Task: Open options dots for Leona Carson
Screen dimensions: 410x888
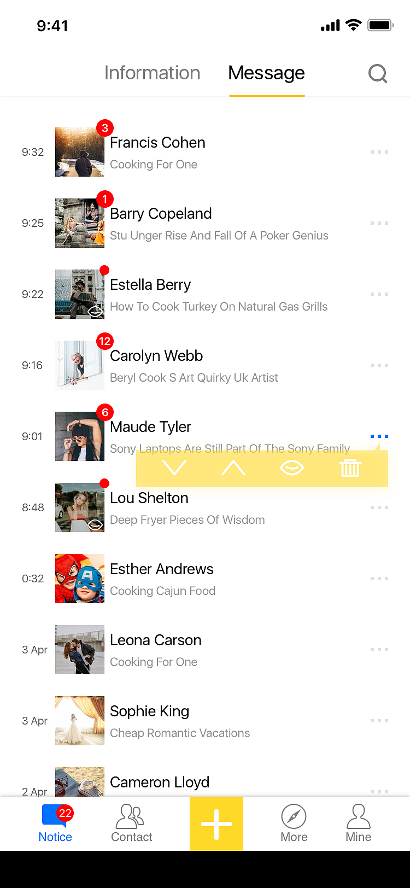Action: 379,650
